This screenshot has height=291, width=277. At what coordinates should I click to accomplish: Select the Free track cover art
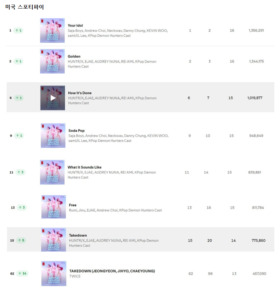pyautogui.click(x=53, y=207)
